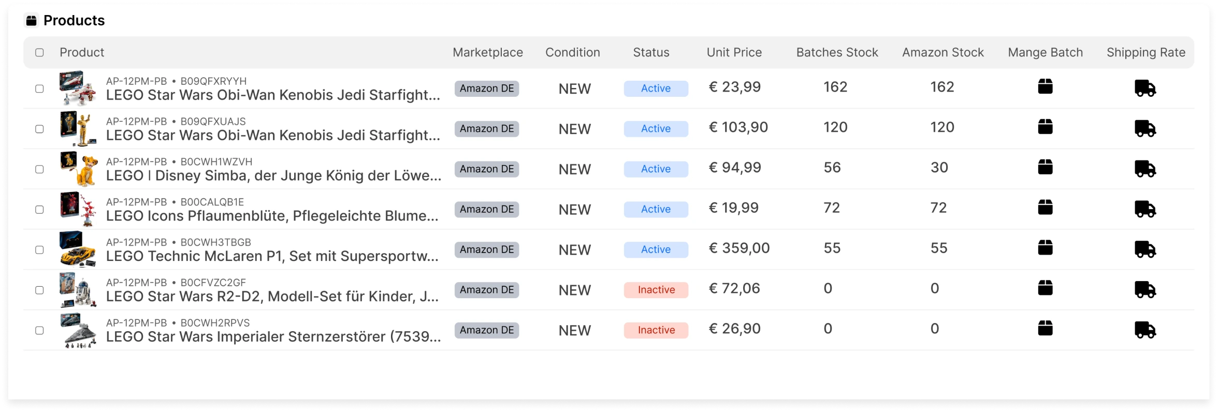1218x412 pixels.
Task: Open the Sternzerstörer product thumbnail
Action: click(x=78, y=330)
